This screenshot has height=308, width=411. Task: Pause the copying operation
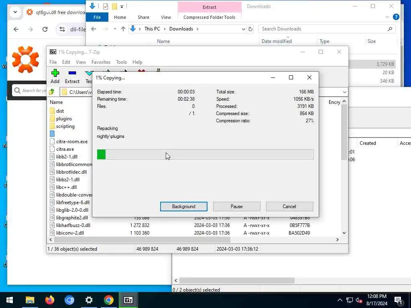(x=237, y=207)
